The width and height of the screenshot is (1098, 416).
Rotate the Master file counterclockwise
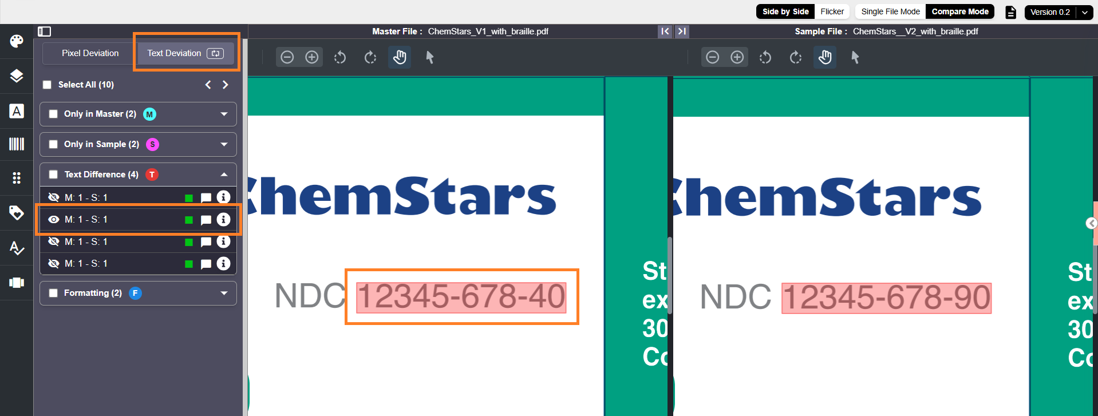coord(340,57)
